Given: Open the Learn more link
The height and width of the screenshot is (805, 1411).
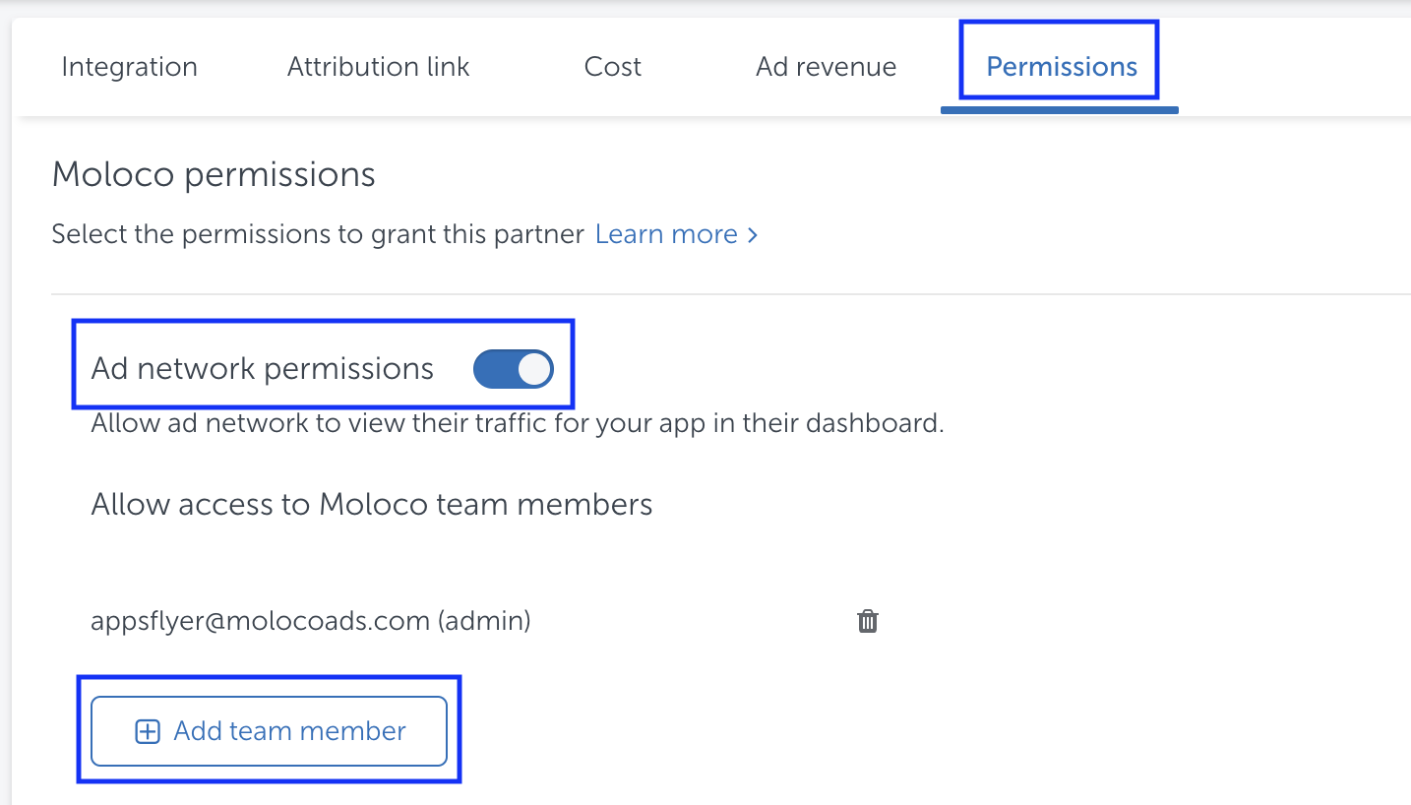Looking at the screenshot, I should 666,234.
